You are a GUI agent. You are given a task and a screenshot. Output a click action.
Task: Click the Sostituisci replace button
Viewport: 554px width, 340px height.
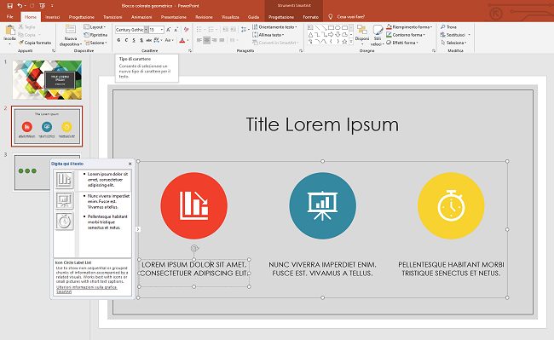click(455, 35)
